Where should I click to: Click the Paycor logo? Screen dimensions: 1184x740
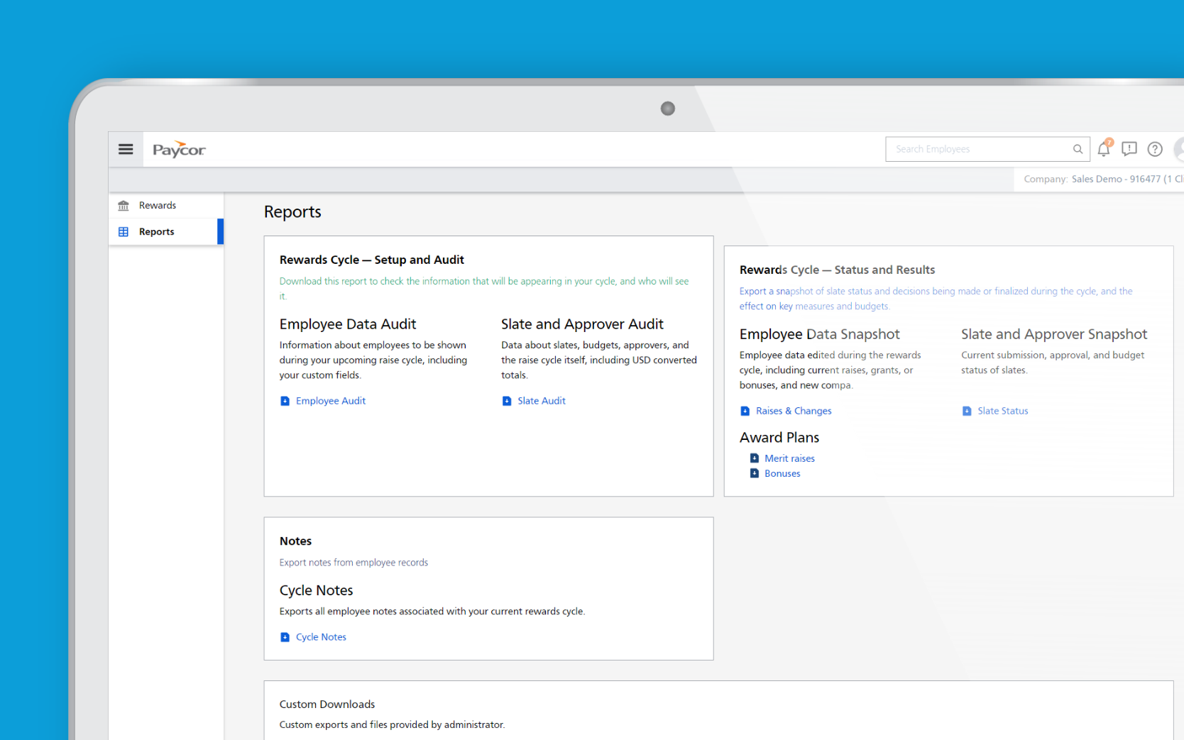tap(179, 150)
